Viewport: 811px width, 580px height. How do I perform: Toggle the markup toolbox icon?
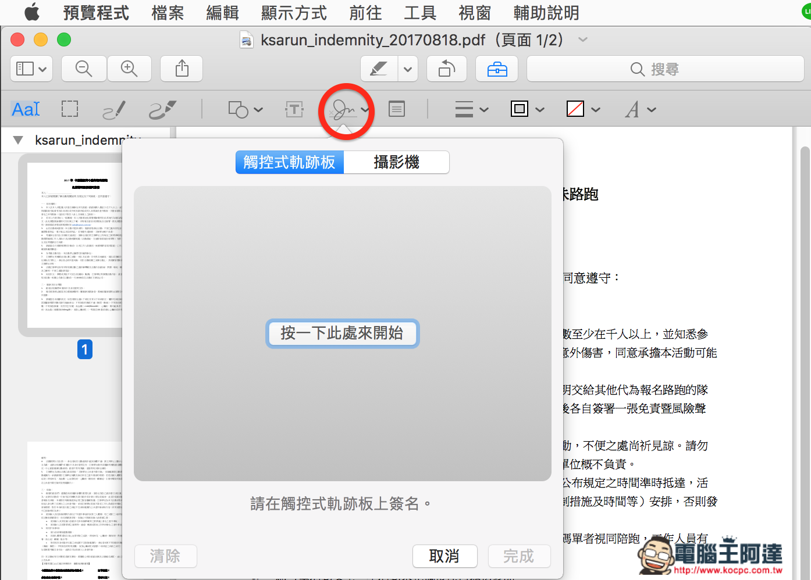click(497, 69)
